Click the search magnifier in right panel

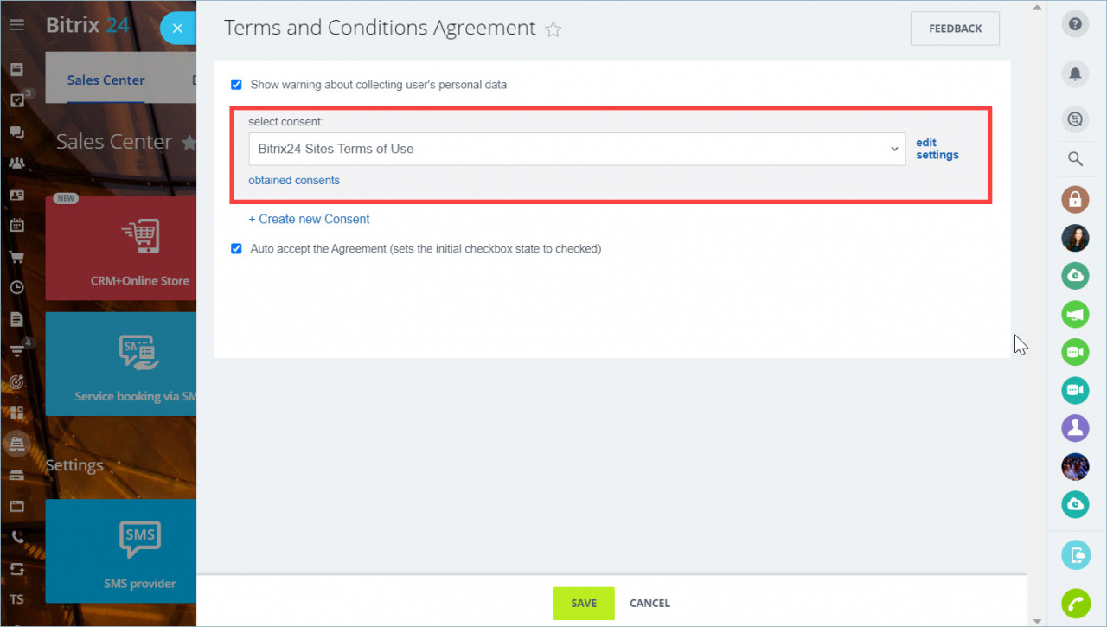1075,158
